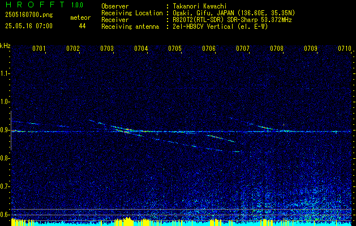
Task: Click filename 2505160700.png
Action: tap(29, 15)
